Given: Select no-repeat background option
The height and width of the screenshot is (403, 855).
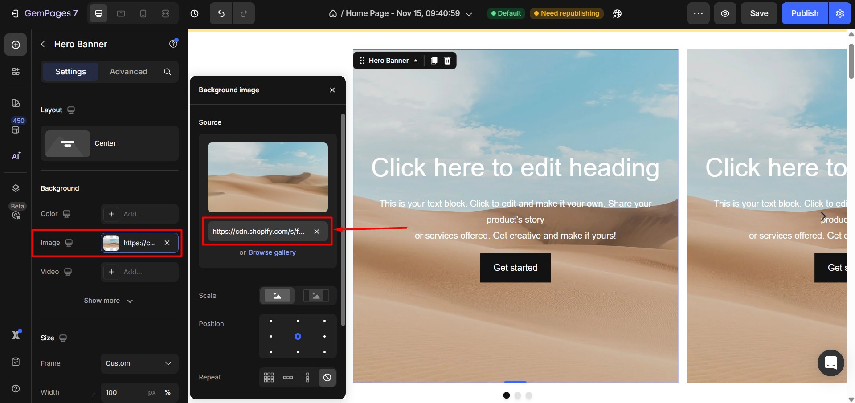Looking at the screenshot, I should pyautogui.click(x=327, y=377).
